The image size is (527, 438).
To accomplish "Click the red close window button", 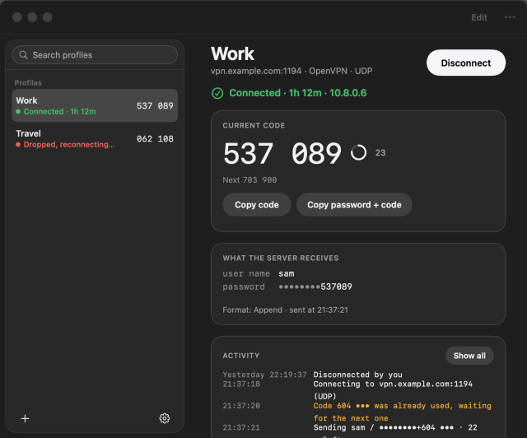I will click(17, 17).
